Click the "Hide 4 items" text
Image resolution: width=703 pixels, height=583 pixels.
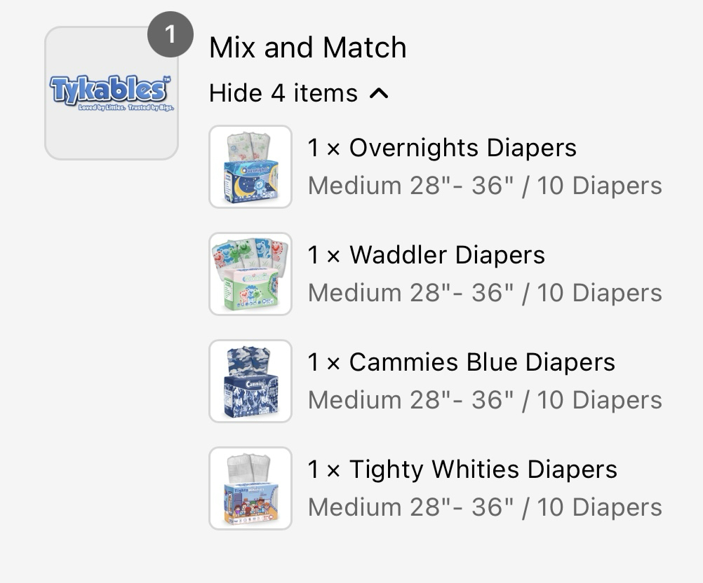click(x=283, y=92)
